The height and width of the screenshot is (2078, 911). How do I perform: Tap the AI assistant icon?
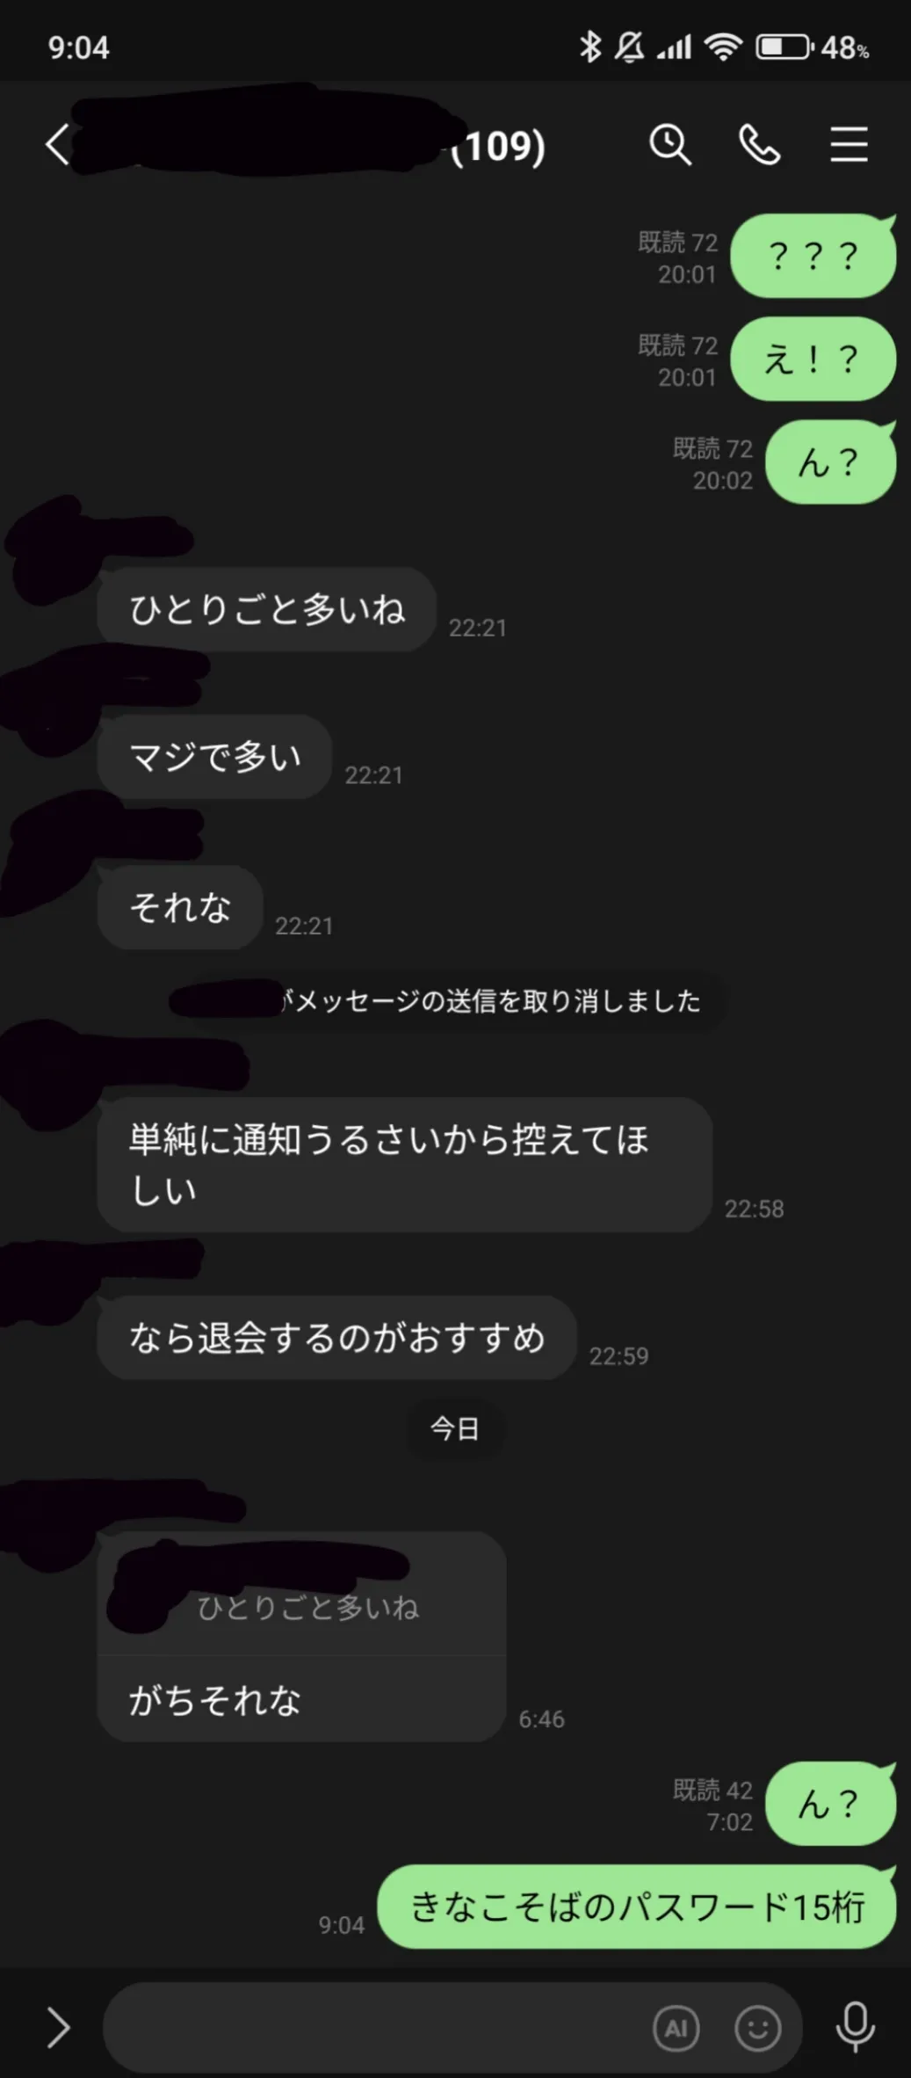tap(676, 2028)
